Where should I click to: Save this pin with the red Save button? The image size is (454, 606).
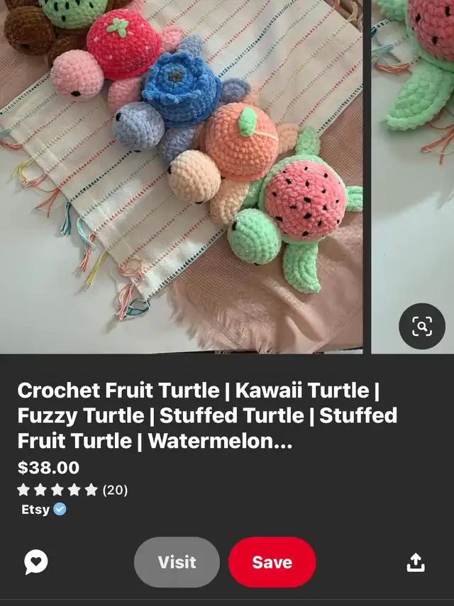coord(272,562)
